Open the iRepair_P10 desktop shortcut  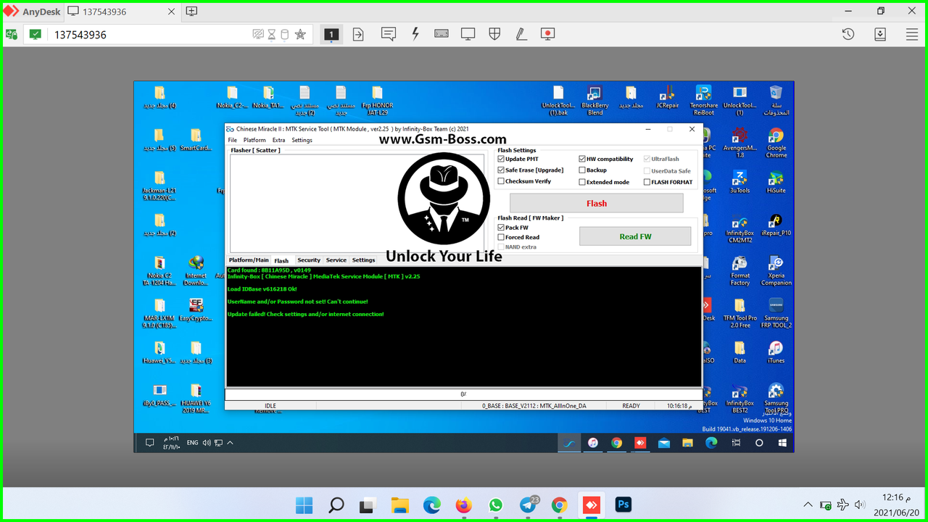pos(776,225)
